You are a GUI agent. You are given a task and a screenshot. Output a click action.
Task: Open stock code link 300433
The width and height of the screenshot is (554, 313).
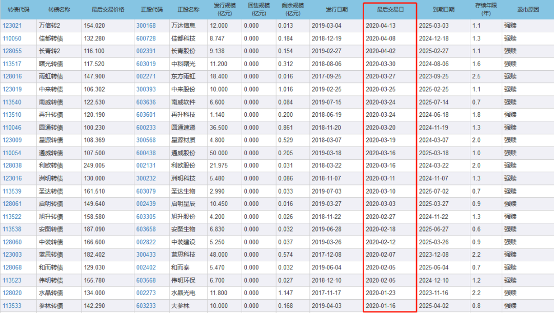pos(146,255)
